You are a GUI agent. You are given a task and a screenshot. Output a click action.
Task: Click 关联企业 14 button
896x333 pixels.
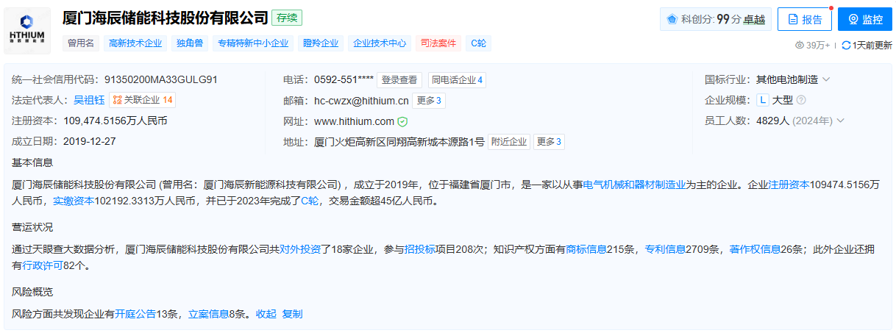[x=143, y=100]
